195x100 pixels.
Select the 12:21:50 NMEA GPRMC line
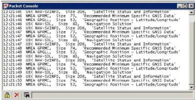[89, 80]
